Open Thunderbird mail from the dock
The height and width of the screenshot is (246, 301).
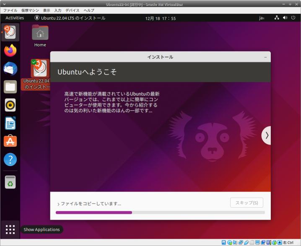coord(10,68)
